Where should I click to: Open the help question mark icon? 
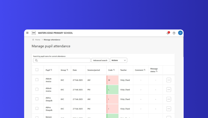click(174, 33)
